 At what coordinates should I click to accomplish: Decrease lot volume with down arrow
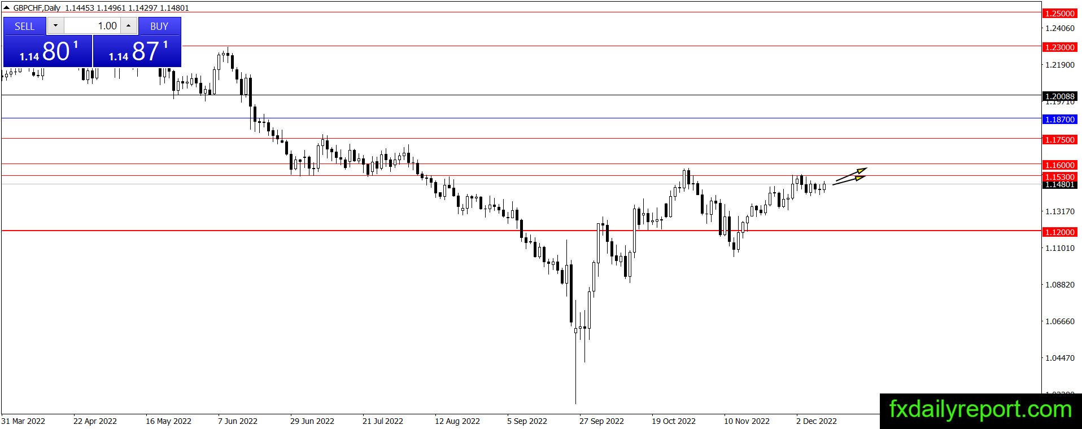55,26
